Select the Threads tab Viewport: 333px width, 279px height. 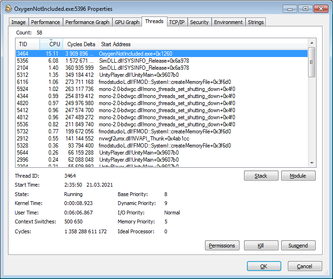tap(154, 21)
